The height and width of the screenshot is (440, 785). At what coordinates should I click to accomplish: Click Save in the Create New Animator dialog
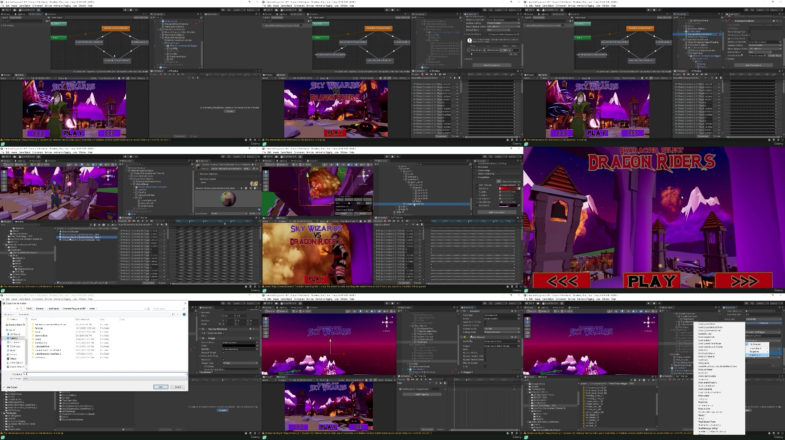tap(160, 387)
